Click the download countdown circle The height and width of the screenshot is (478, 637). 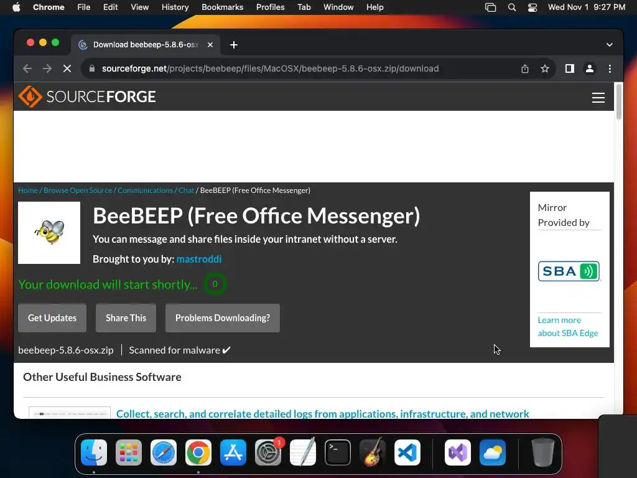(x=215, y=284)
